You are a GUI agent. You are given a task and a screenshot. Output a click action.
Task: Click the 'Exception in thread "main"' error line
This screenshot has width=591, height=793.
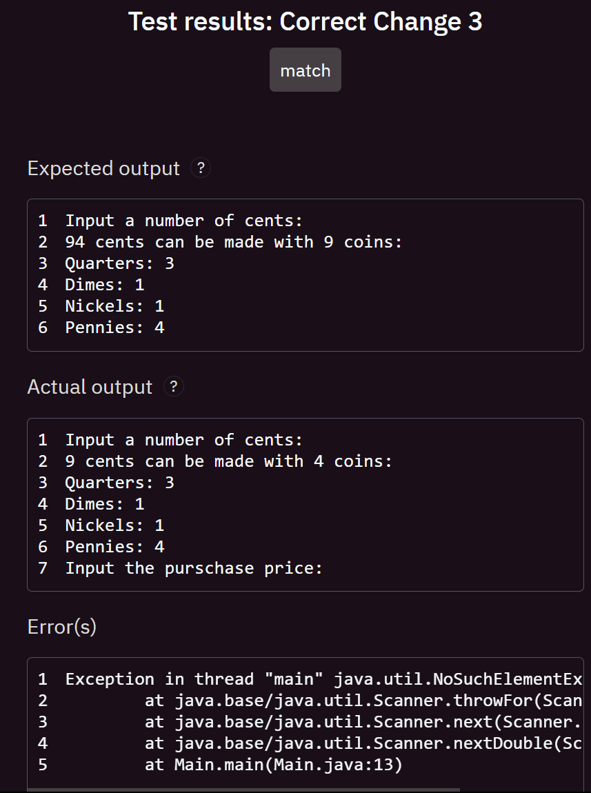(323, 679)
